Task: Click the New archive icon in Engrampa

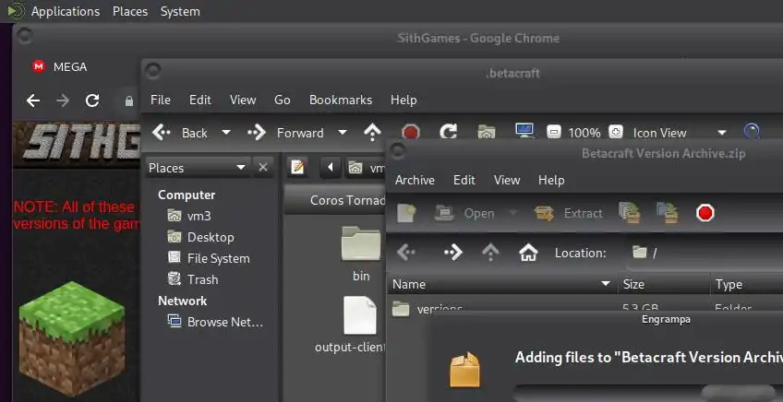Action: (x=406, y=214)
